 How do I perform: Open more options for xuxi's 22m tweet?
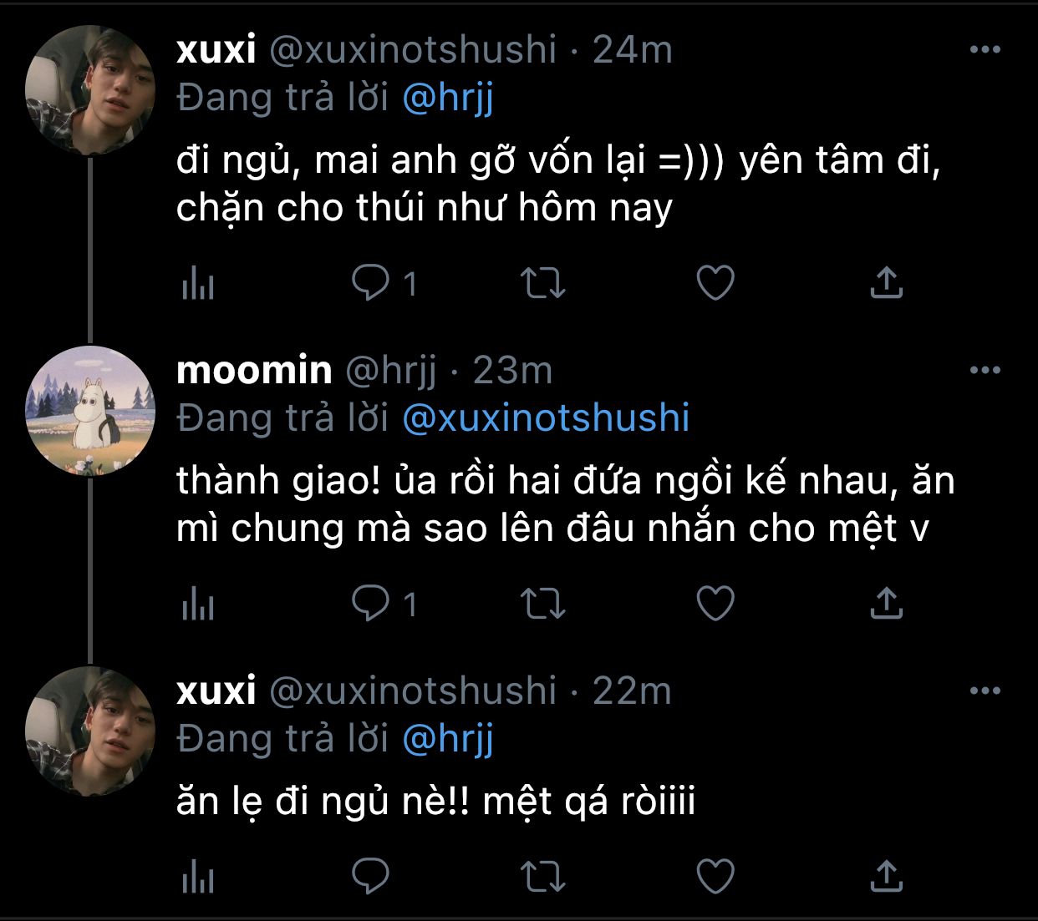985,691
